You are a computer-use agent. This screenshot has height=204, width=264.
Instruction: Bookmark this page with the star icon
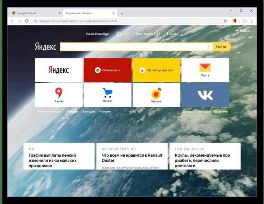[225, 21]
